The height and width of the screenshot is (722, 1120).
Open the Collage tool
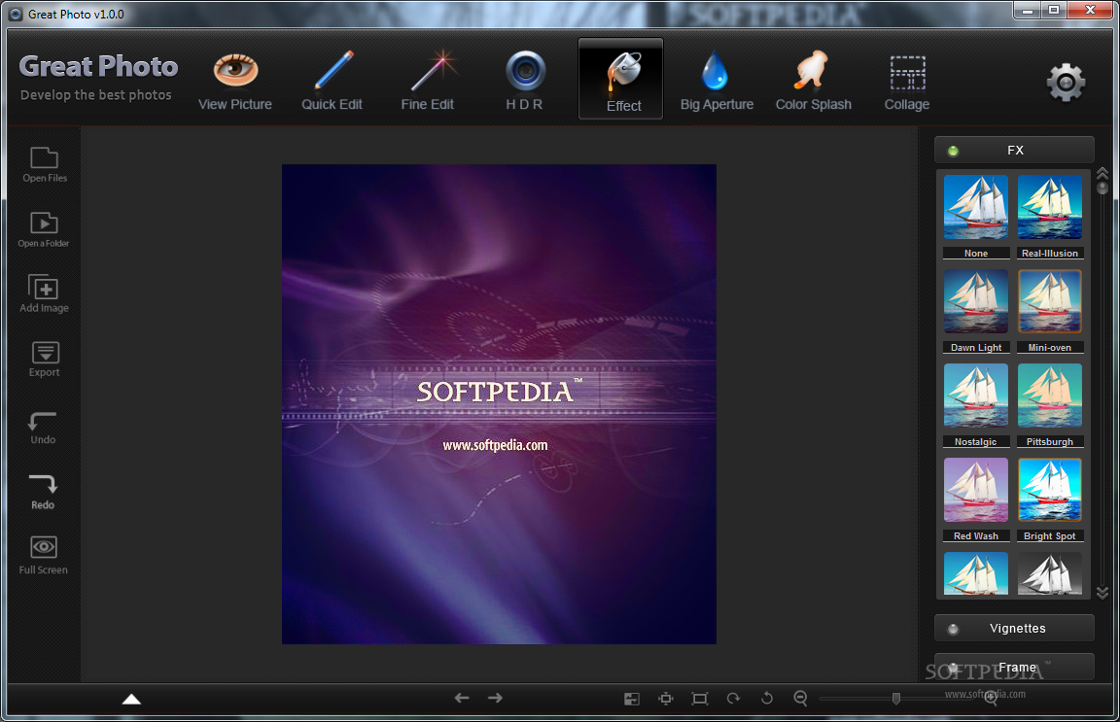click(x=907, y=84)
